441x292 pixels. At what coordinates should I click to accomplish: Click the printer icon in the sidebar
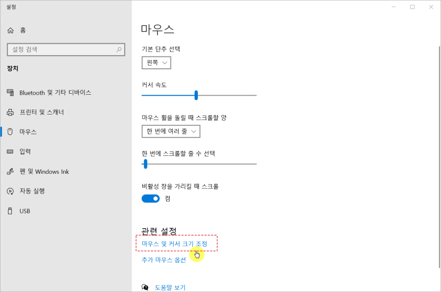[x=10, y=113]
